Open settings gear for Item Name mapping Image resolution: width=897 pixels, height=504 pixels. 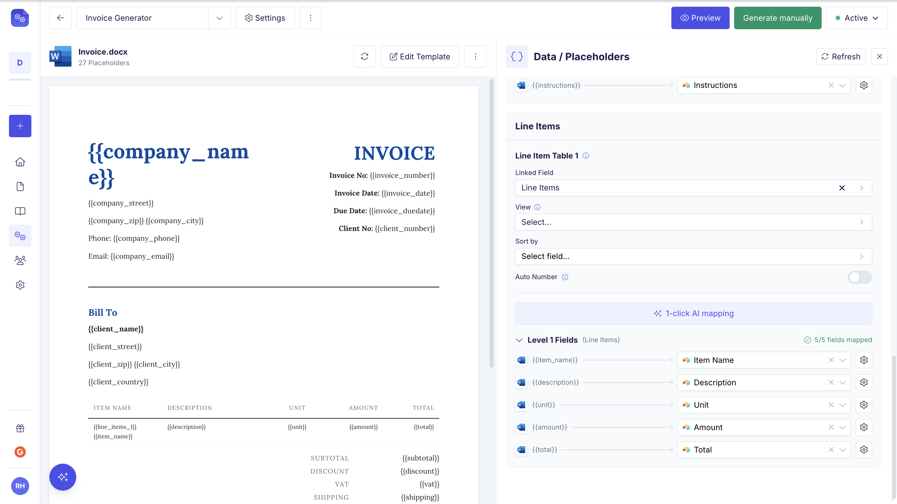(864, 360)
